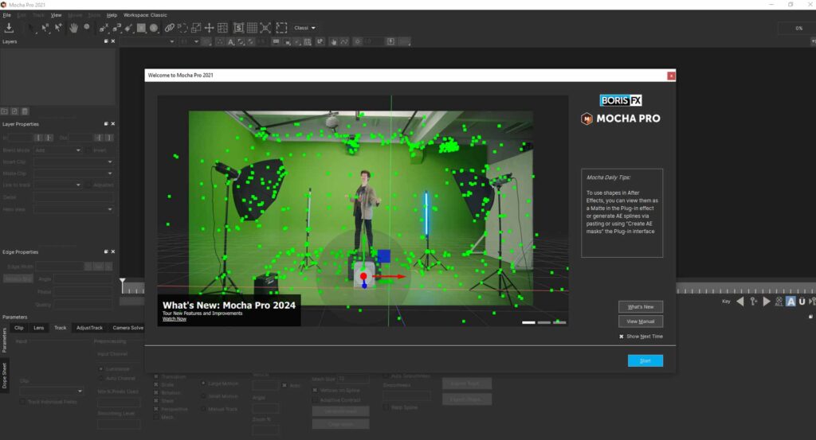Screen dimensions: 816x440
Task: Choose the Create X-Spline Layer tool
Action: point(104,28)
